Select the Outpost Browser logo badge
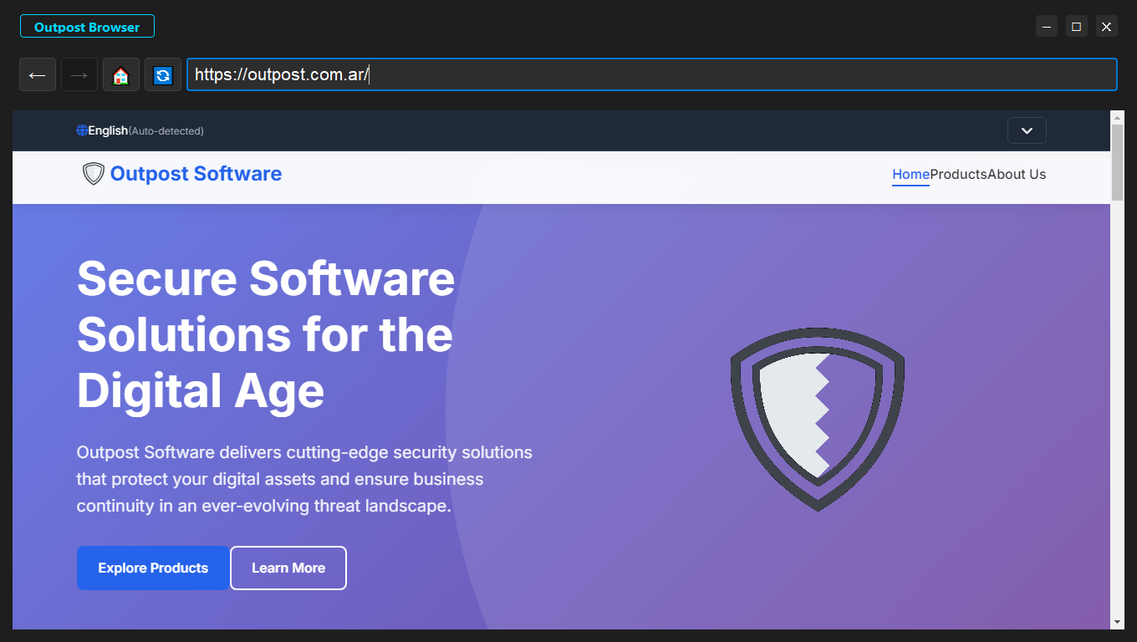1137x642 pixels. 87,26
